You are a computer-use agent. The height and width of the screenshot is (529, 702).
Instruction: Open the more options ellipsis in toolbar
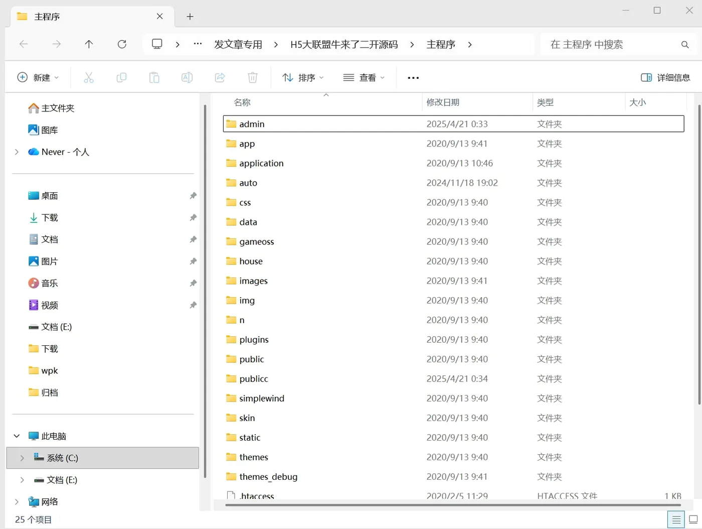413,78
